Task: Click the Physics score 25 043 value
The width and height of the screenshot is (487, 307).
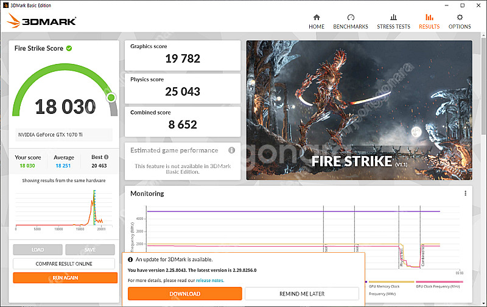Action: [183, 91]
